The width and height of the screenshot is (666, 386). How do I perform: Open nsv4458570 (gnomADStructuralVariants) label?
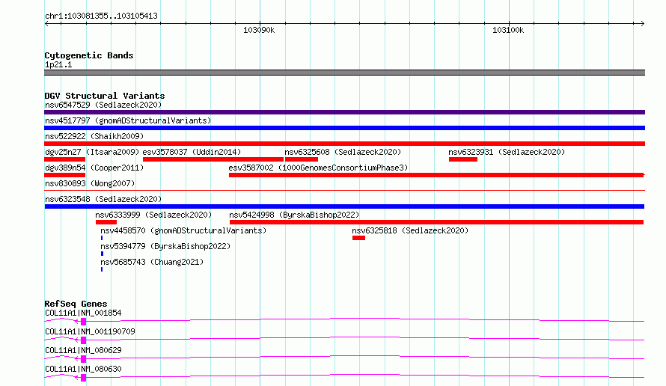click(x=183, y=230)
